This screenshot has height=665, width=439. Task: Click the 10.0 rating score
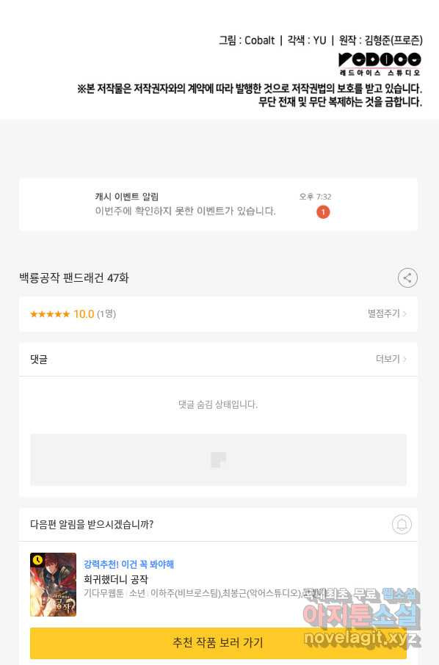(84, 314)
